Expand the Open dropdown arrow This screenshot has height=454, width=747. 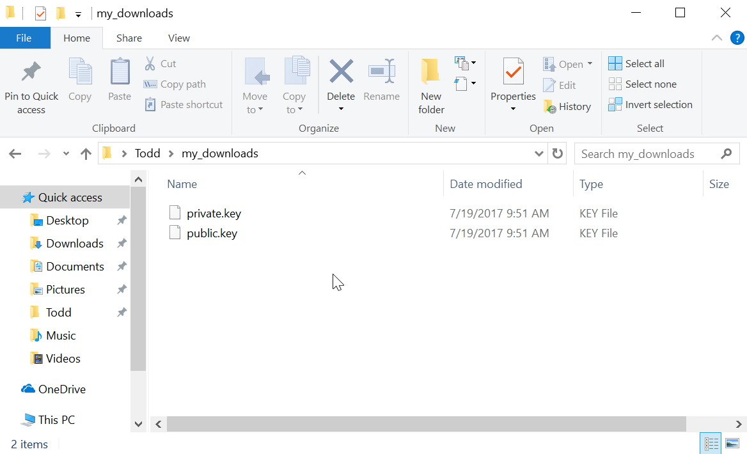590,63
